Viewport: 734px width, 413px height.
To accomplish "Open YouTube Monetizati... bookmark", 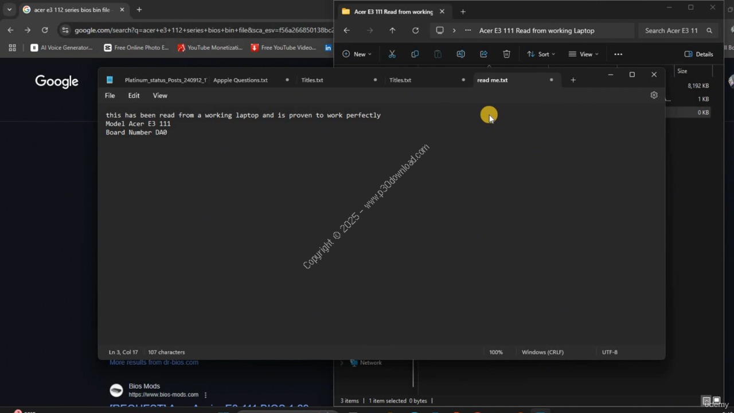I will tap(210, 48).
